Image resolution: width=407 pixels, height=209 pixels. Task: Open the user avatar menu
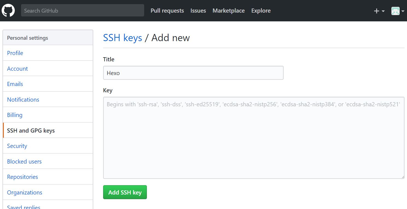(x=398, y=11)
